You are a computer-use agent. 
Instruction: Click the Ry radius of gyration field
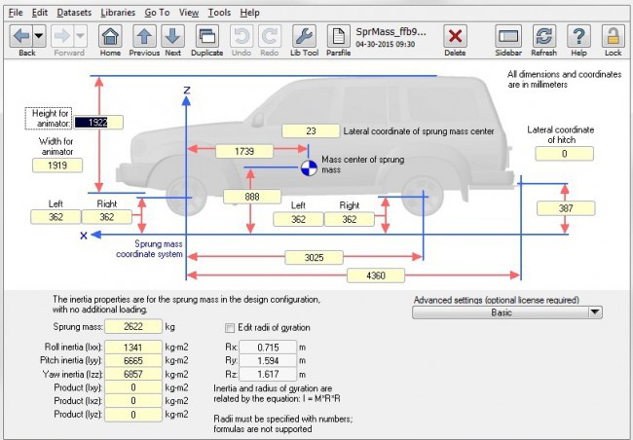268,360
